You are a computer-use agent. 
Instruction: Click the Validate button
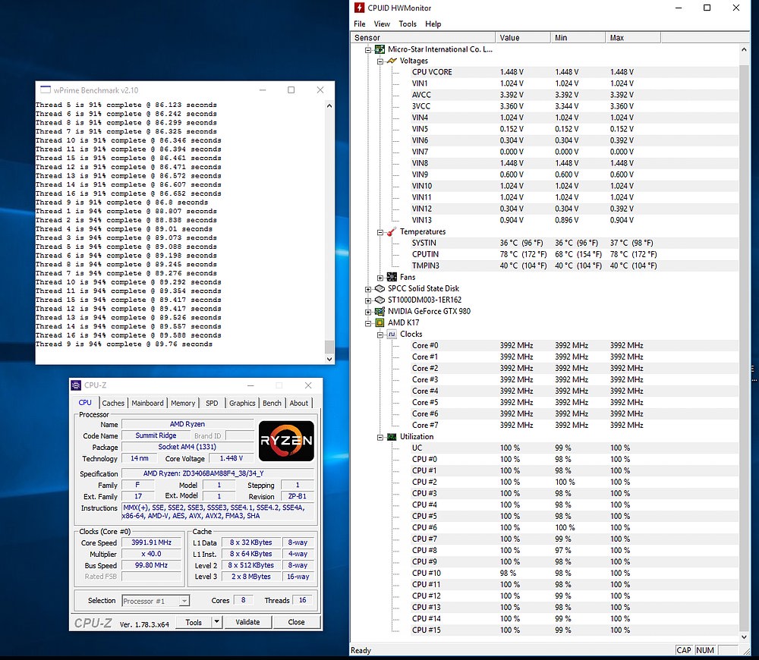[x=247, y=622]
